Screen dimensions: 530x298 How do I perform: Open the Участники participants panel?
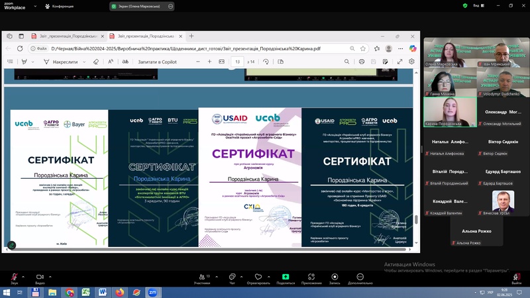point(202,278)
